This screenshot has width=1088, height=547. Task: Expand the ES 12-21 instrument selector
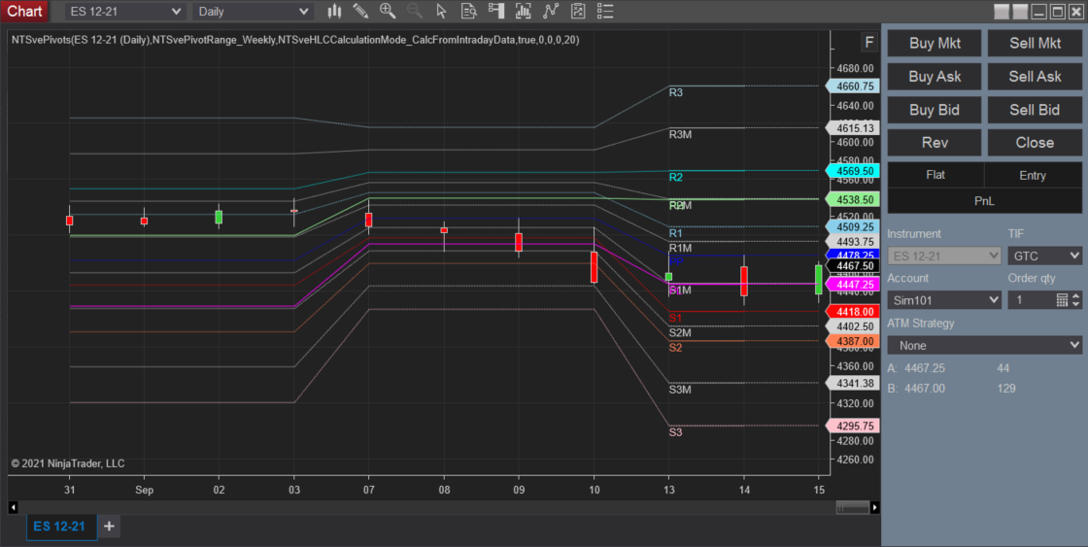click(124, 12)
